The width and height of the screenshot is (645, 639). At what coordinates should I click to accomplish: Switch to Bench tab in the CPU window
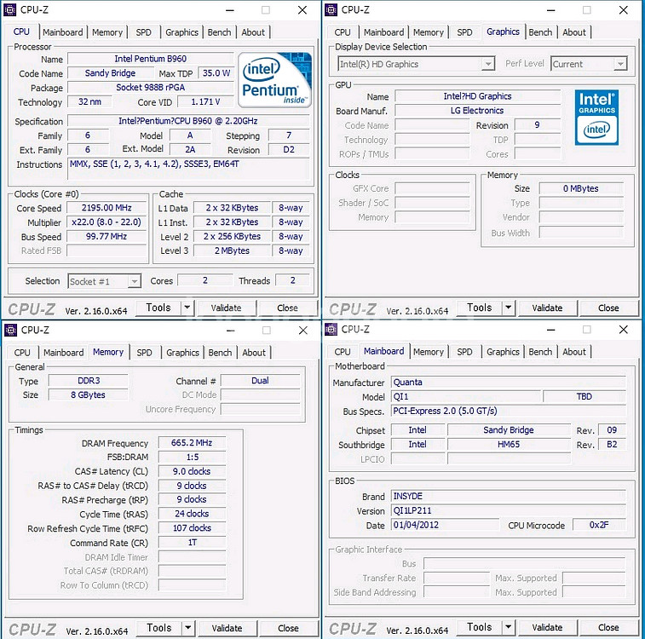coord(219,32)
